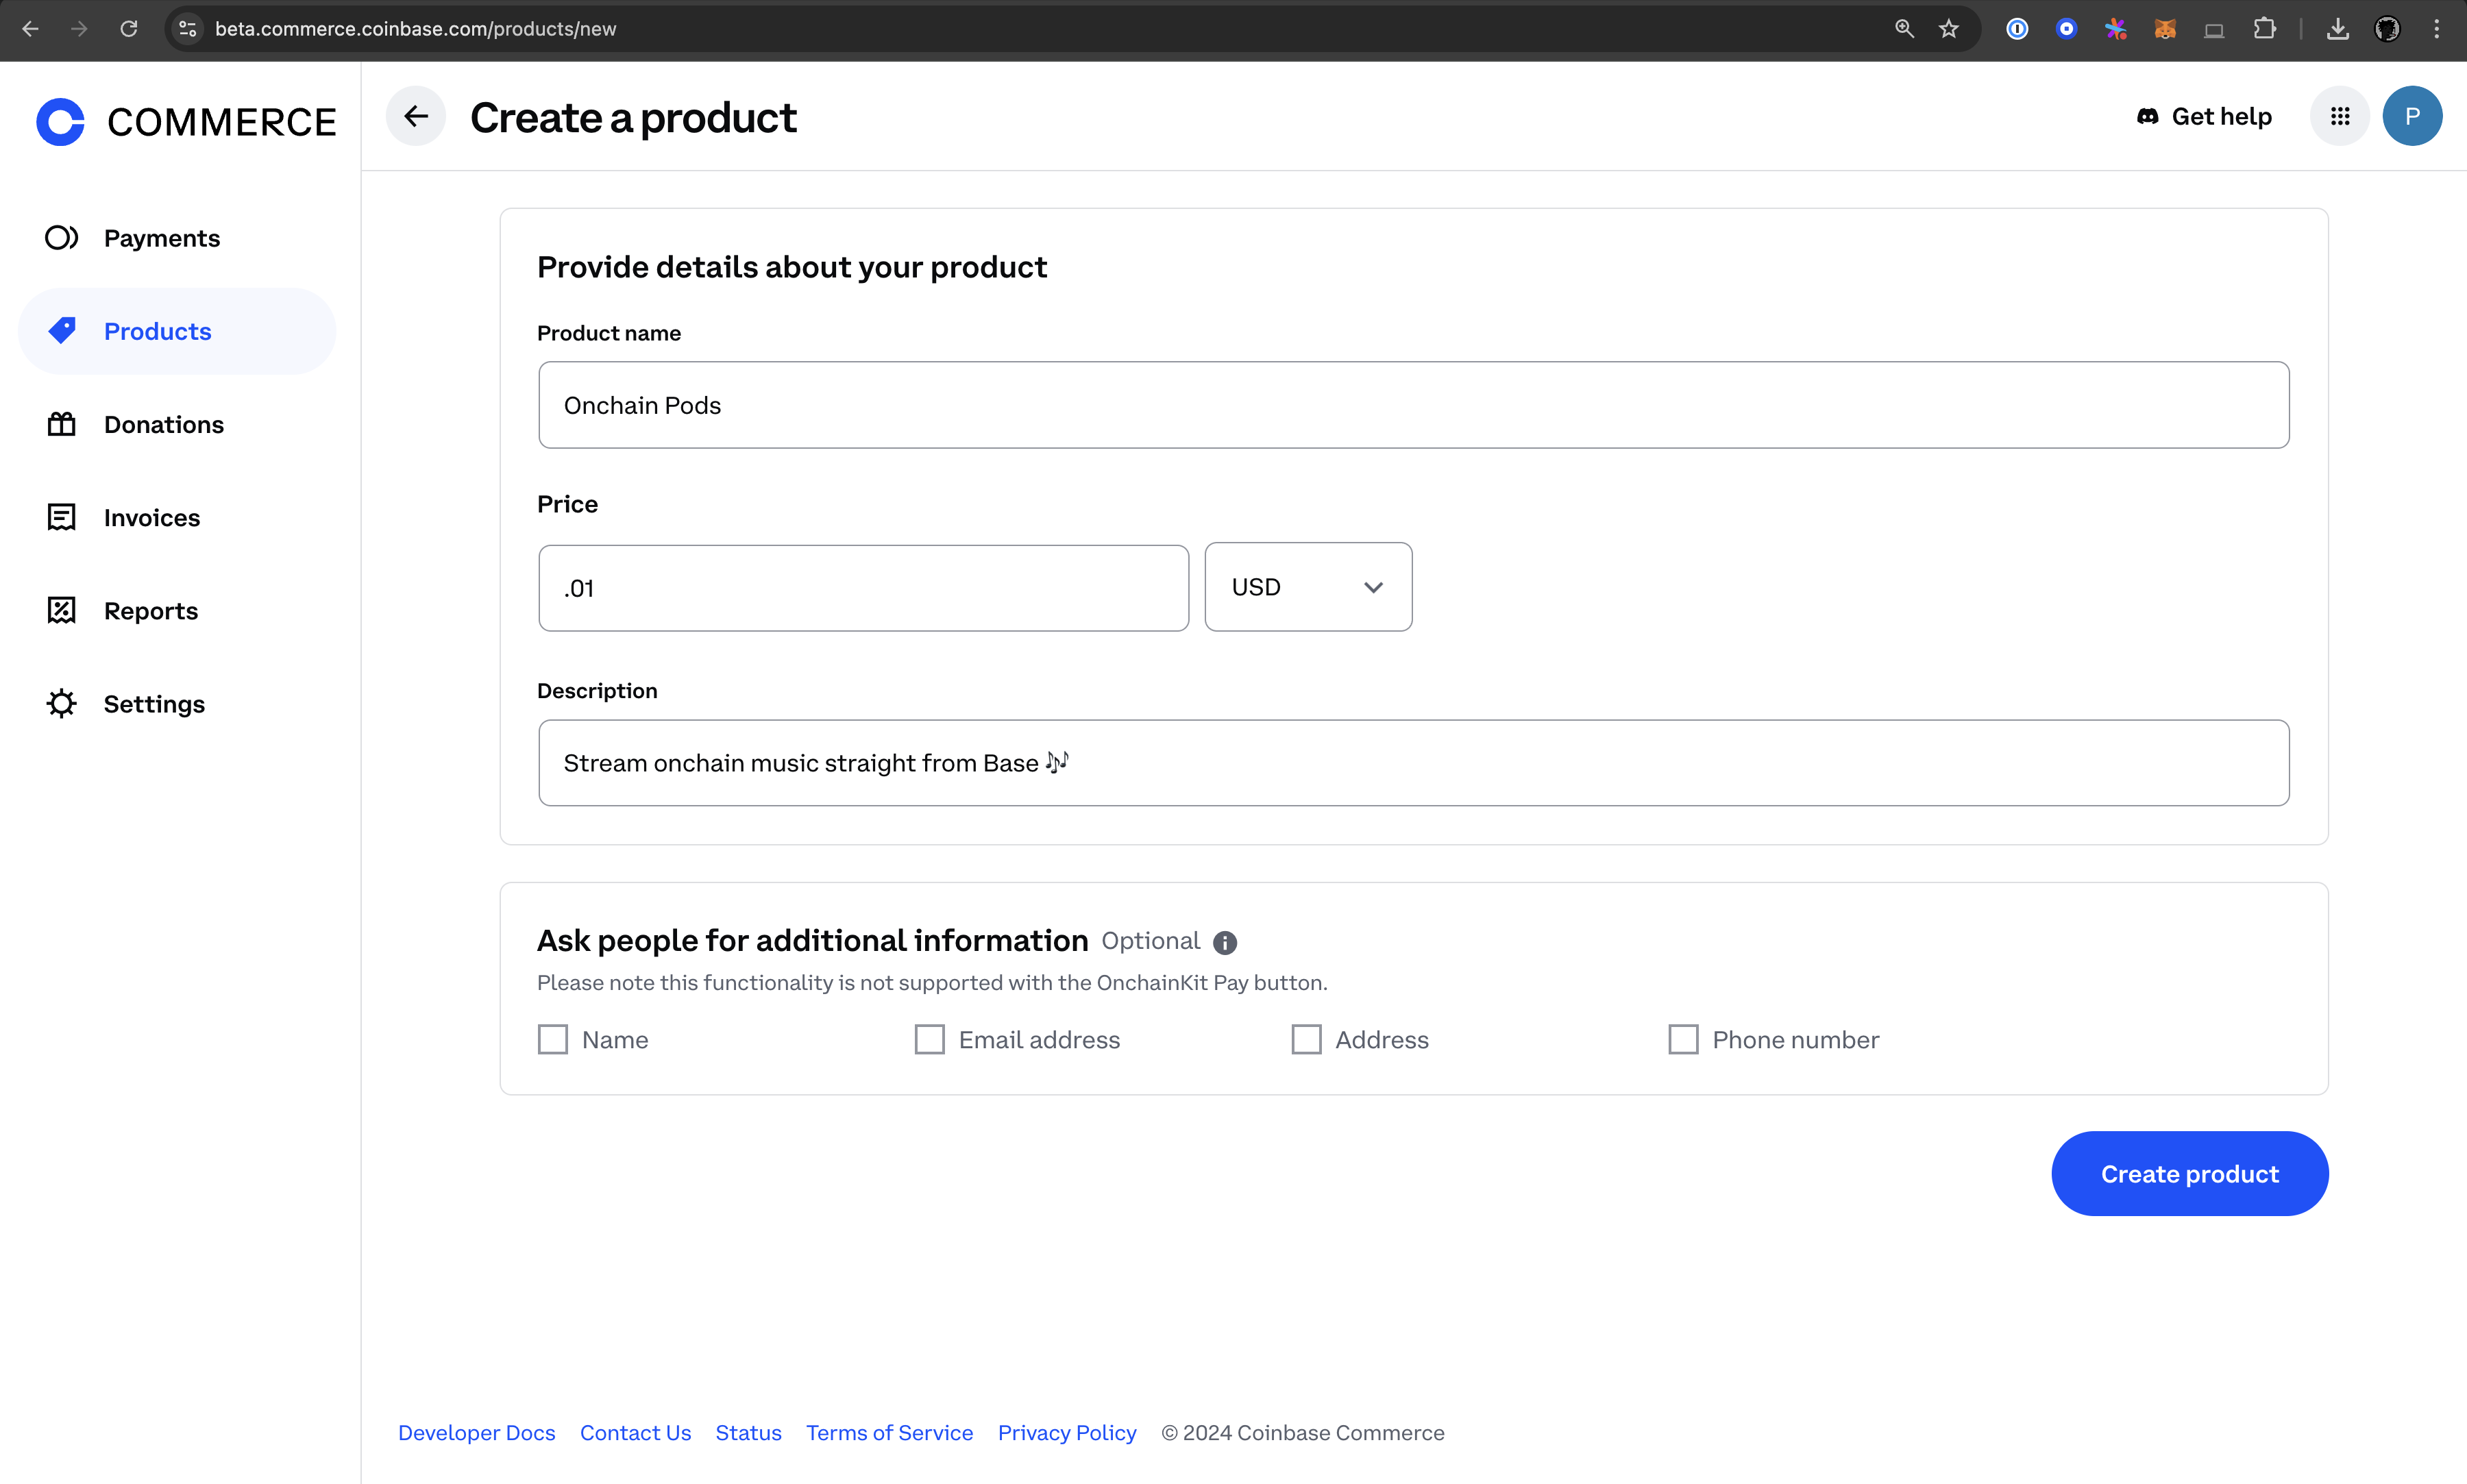This screenshot has width=2467, height=1484.
Task: Select the Payments sidebar icon
Action: point(61,238)
